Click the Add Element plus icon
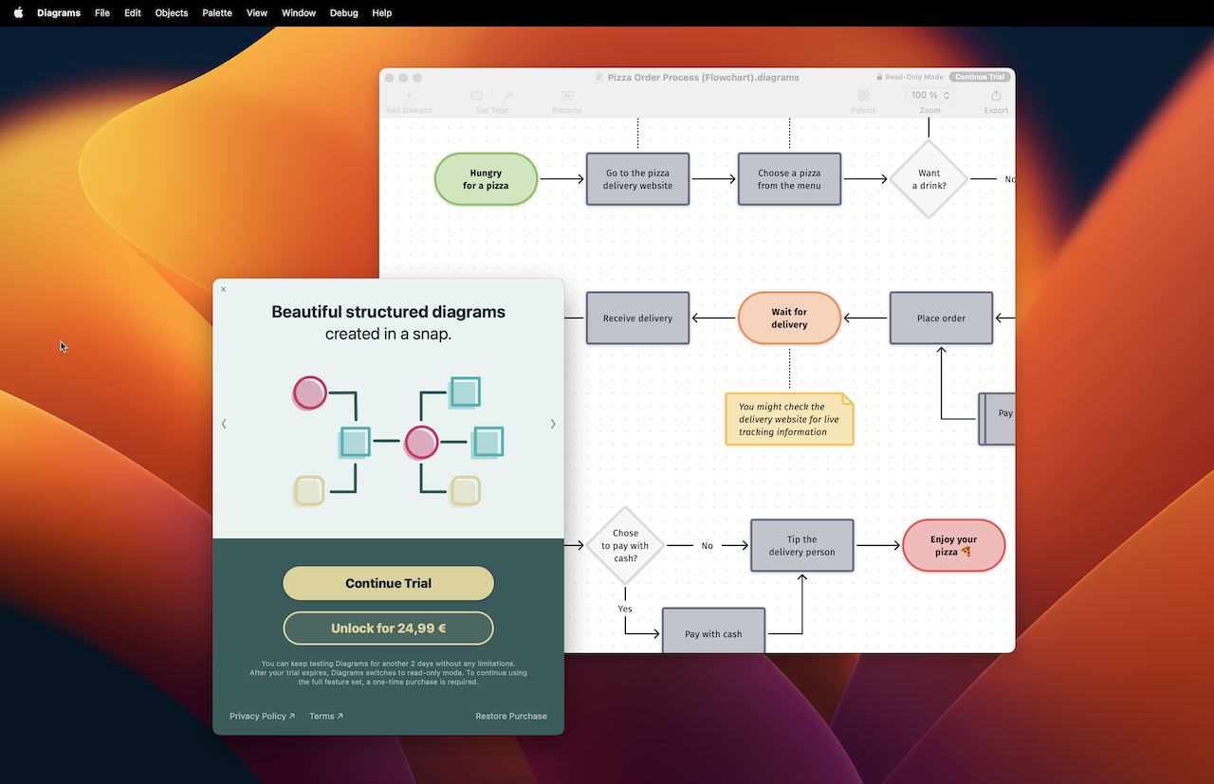1214x784 pixels. coord(410,96)
